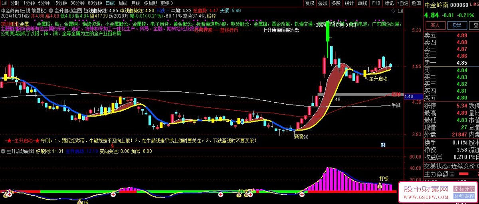Viewport: 479px width, 204px height.
Task: Switch to the 60分钟 timeframe
Action: 95,3
